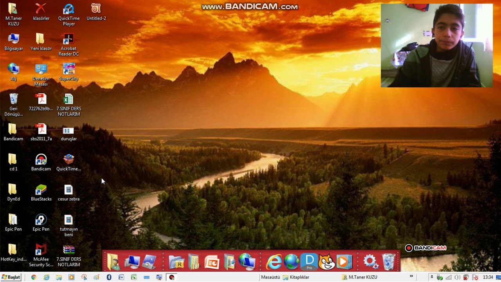
Task: Open the 7.SINIF DERS NOTLARIM archive icon
Action: (x=68, y=255)
